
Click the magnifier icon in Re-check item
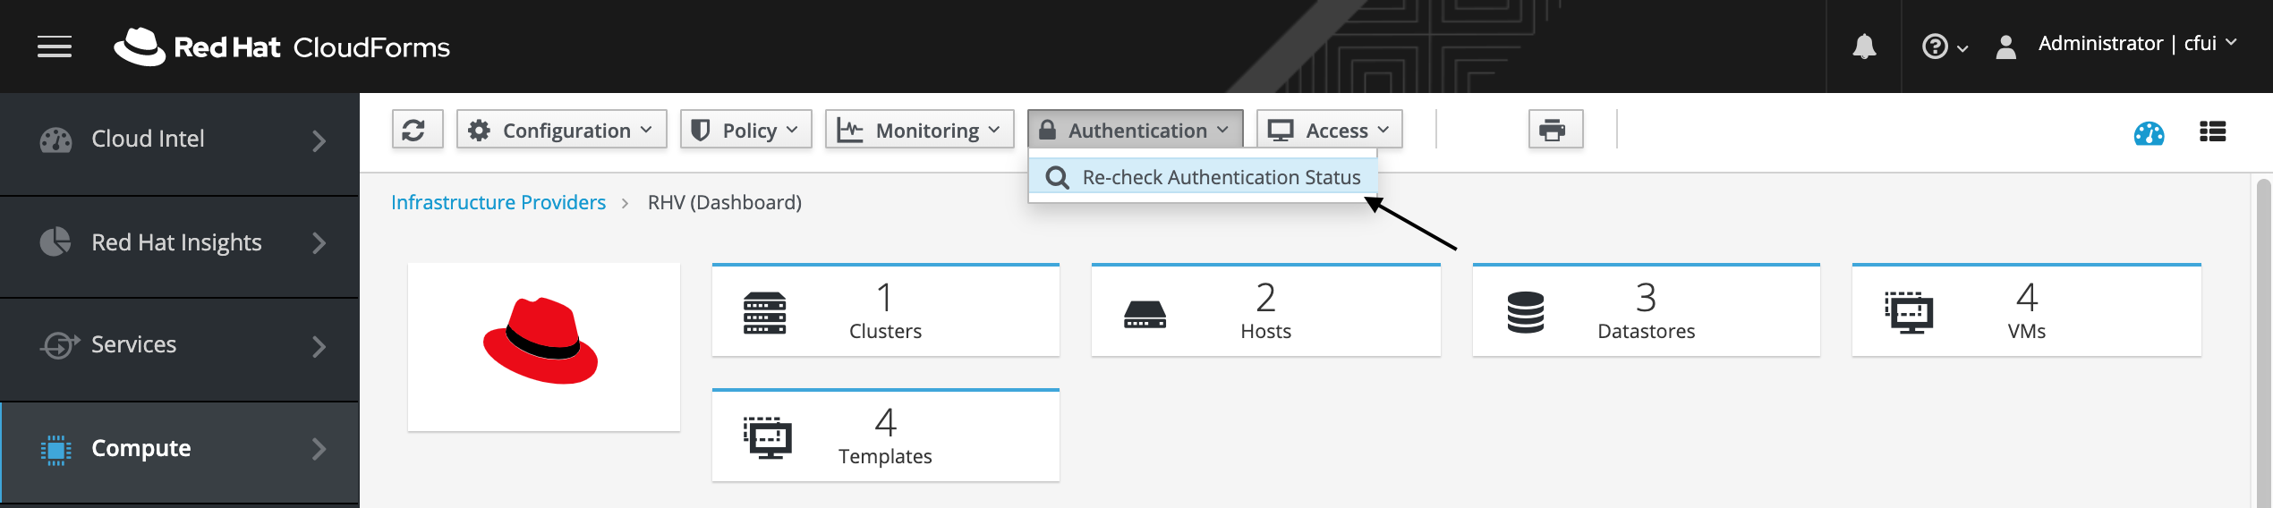tap(1057, 177)
